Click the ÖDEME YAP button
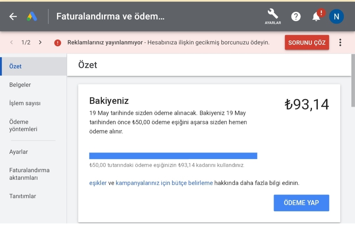Image resolution: width=355 pixels, height=227 pixels. (x=301, y=203)
